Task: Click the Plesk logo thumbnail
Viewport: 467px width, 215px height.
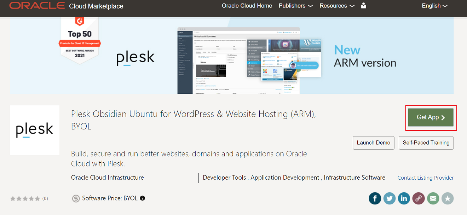Action: tap(34, 130)
